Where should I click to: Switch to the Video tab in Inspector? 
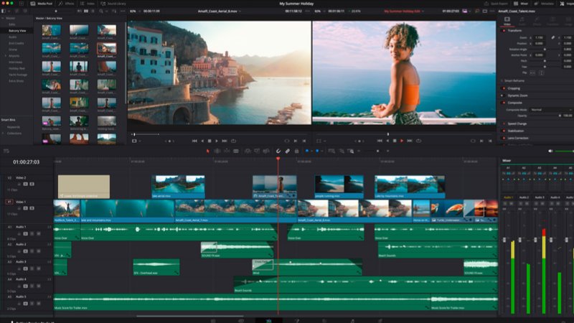507,22
